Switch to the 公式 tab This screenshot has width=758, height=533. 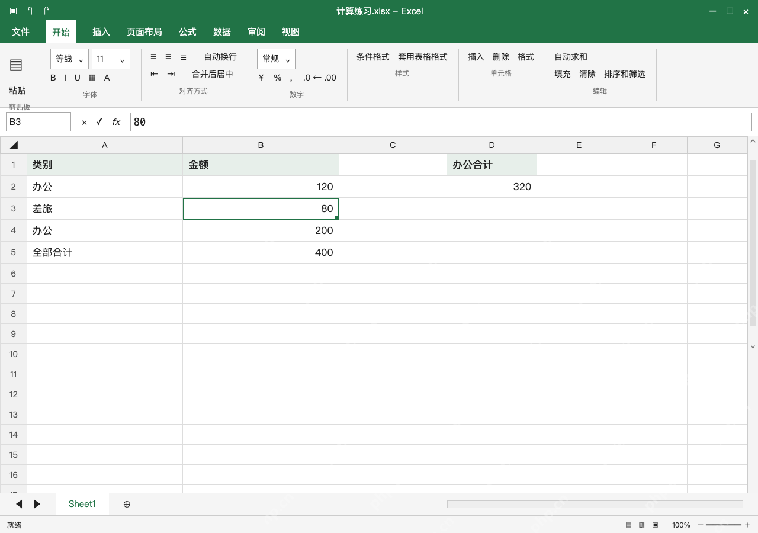[188, 32]
